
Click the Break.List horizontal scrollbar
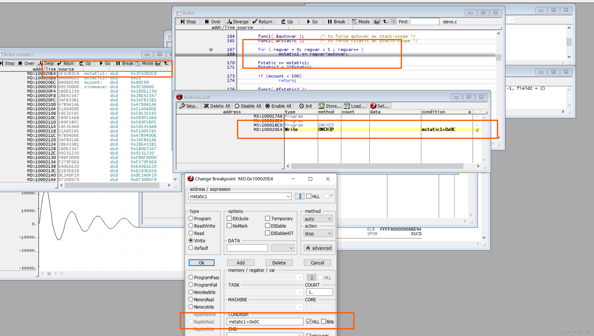377,166
